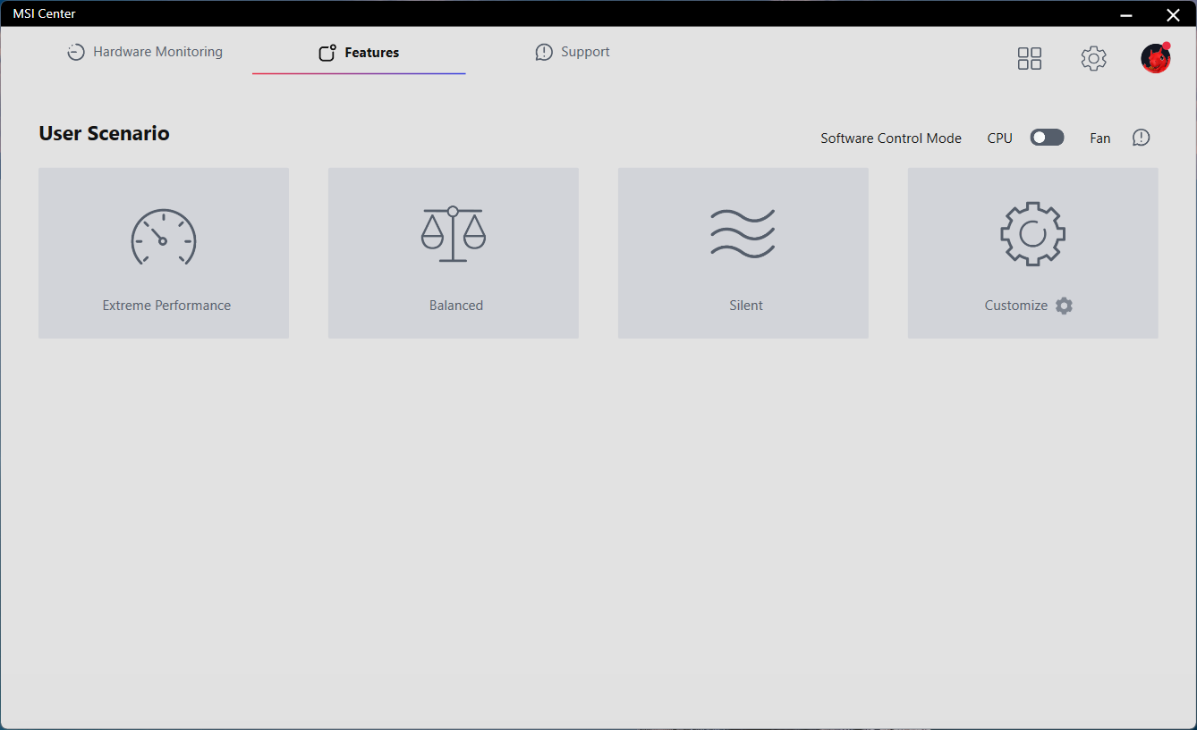The height and width of the screenshot is (730, 1197).
Task: Click the "Fan" label beside switch
Action: (x=1100, y=138)
